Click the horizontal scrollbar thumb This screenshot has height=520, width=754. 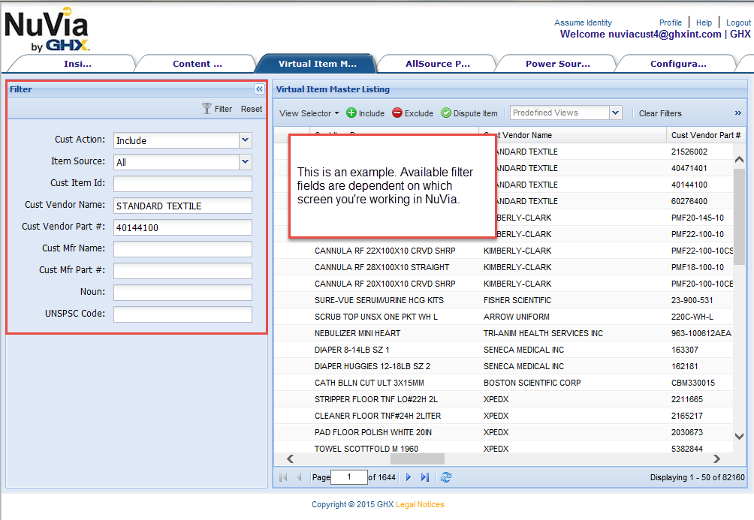pyautogui.click(x=418, y=459)
